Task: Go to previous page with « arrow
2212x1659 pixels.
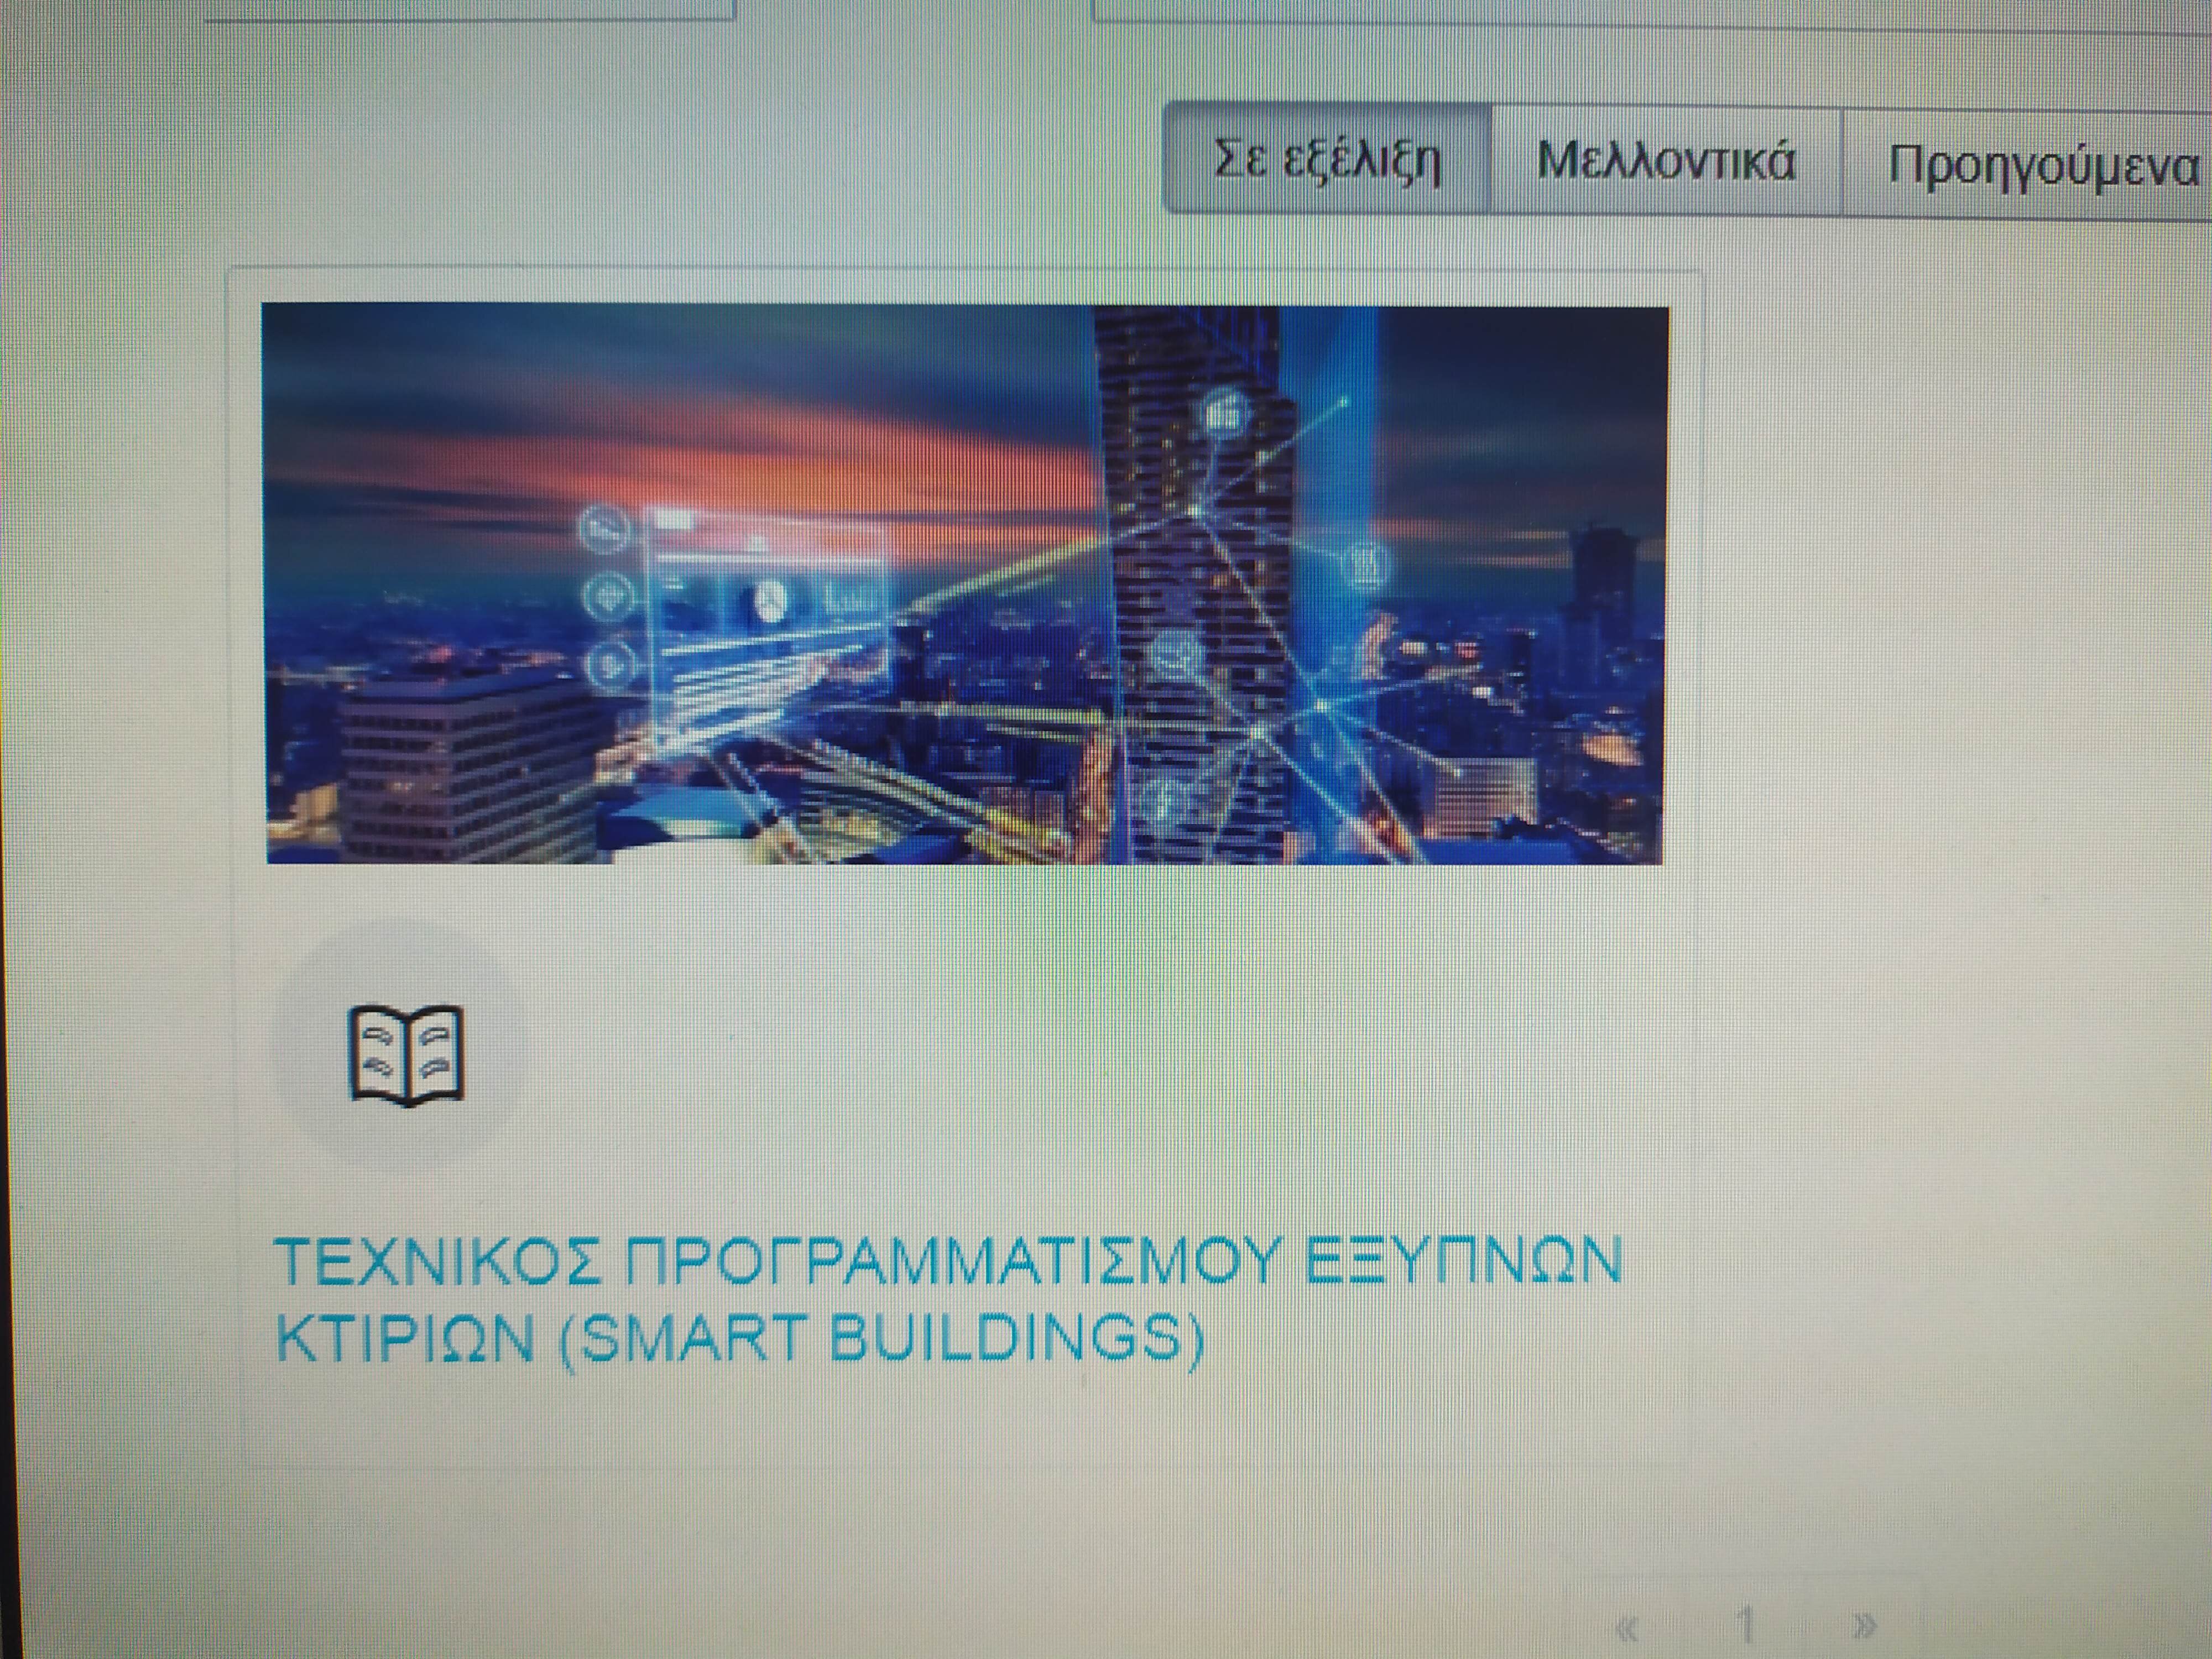Action: coord(1626,1628)
